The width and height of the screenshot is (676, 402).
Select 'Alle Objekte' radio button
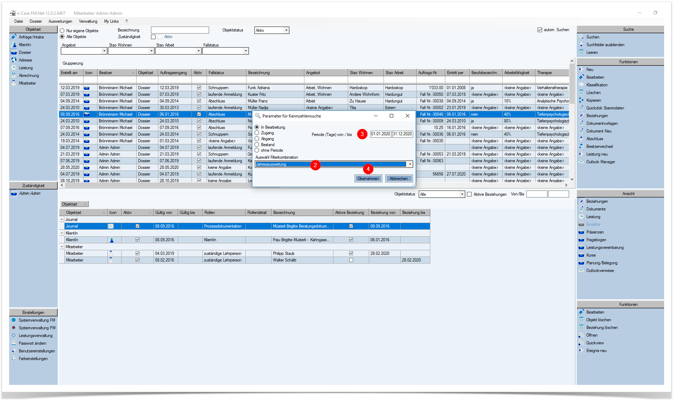[x=62, y=37]
